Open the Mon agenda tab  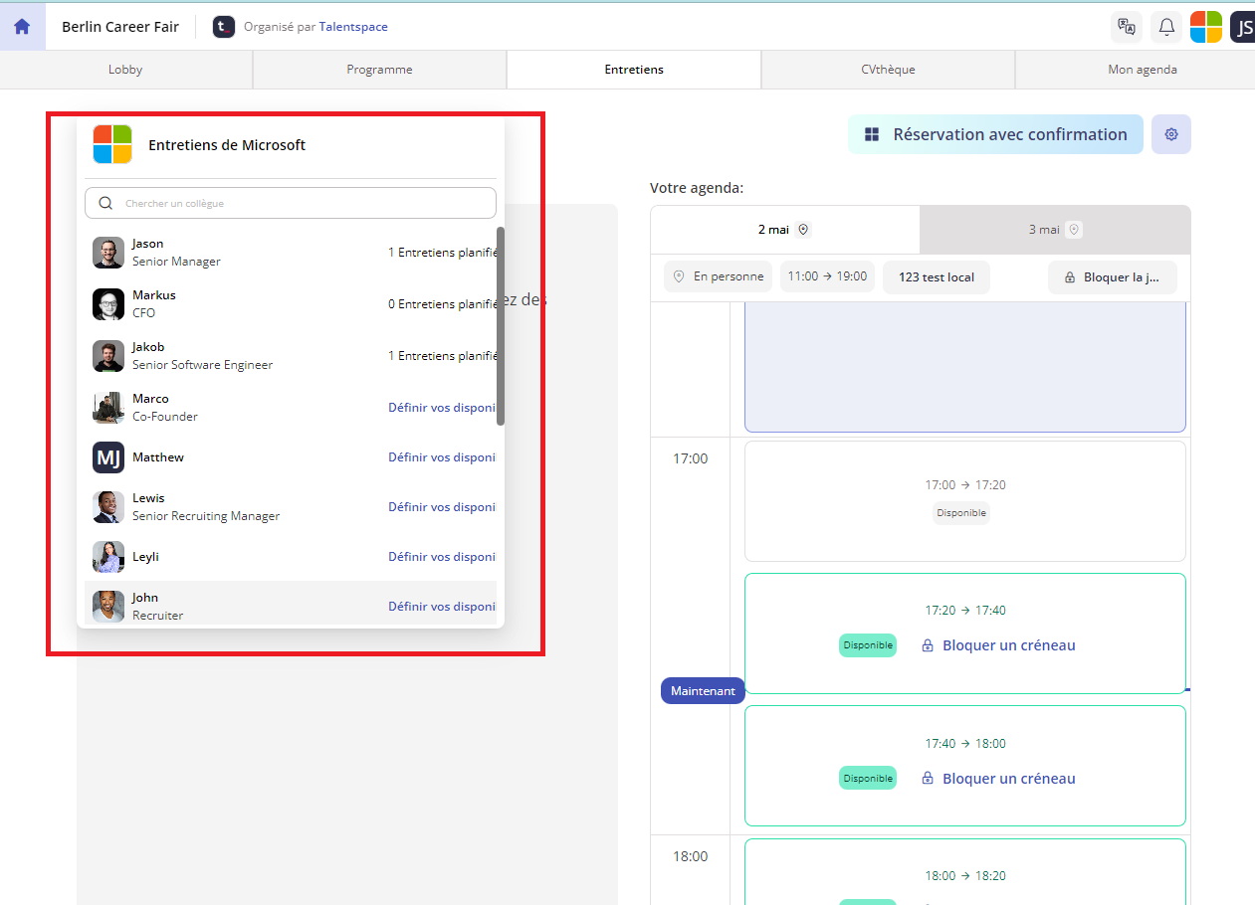pyautogui.click(x=1142, y=70)
